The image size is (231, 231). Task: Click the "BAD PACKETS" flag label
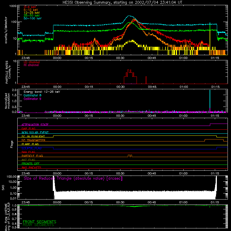(31, 167)
